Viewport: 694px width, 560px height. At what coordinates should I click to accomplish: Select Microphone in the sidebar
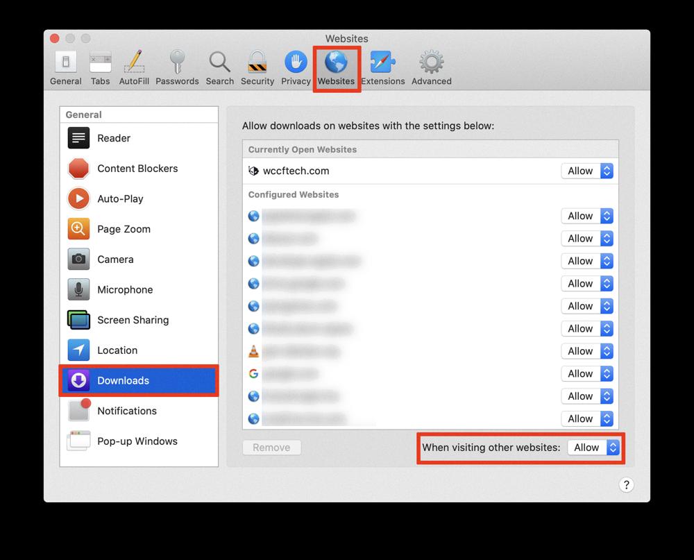tap(125, 289)
